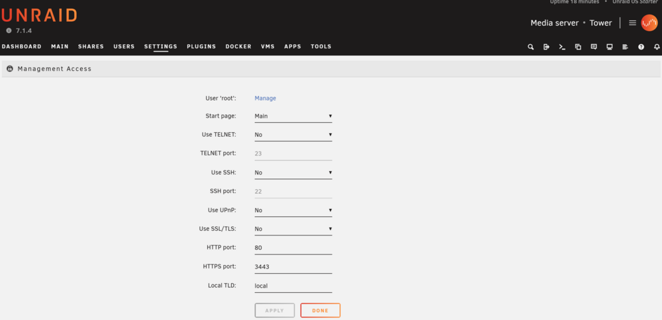Click the Media server description text
This screenshot has width=662, height=320.
click(554, 22)
